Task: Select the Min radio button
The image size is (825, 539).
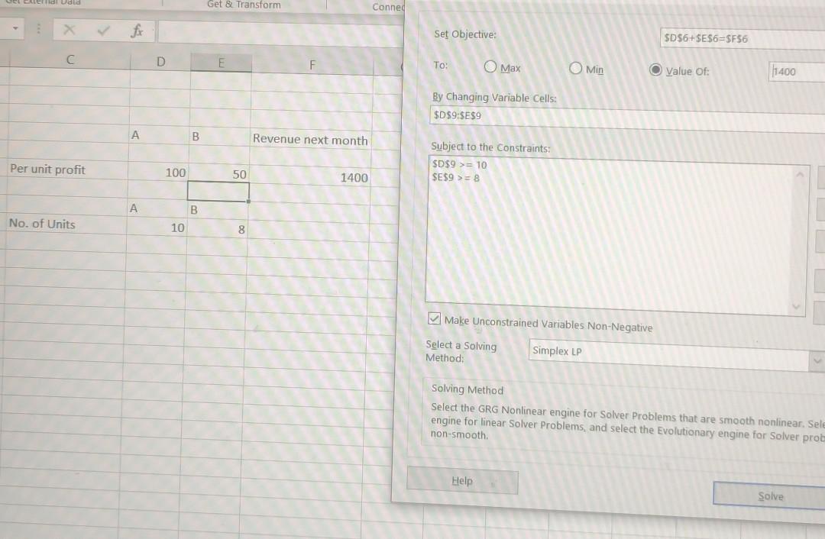Action: tap(575, 68)
